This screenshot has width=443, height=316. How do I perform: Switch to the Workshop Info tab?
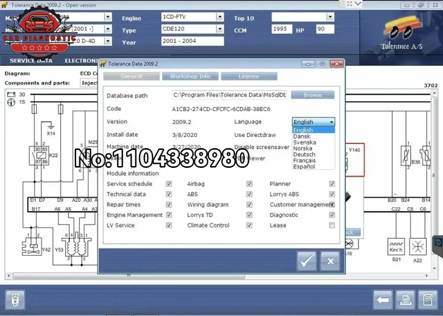pos(190,76)
